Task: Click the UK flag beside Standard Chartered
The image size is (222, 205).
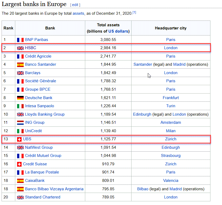Action: pyautogui.click(x=20, y=197)
